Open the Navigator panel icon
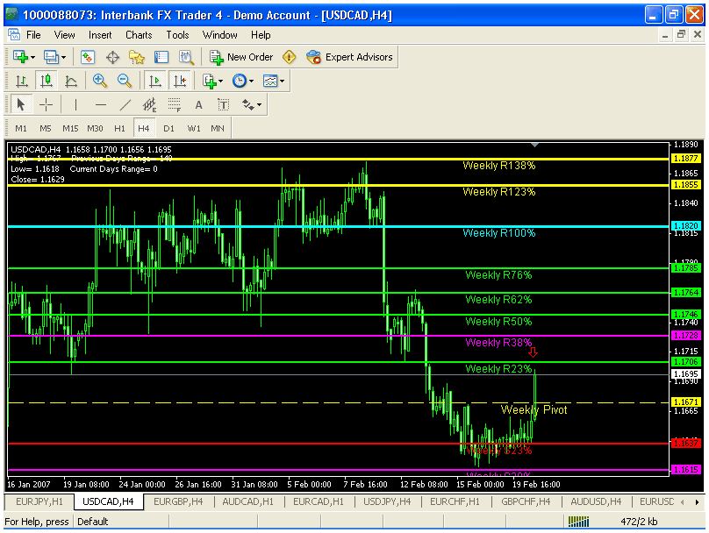 pos(137,57)
